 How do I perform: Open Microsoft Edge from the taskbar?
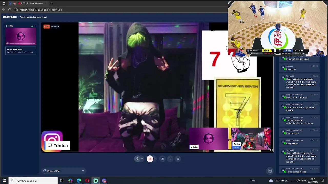79,181
